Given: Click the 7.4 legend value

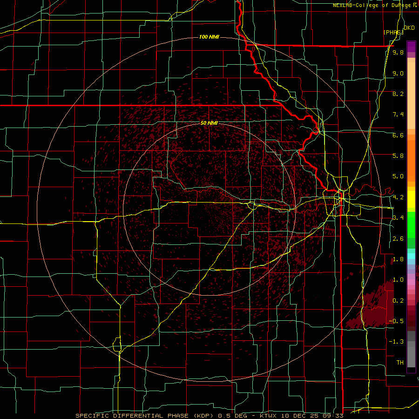Looking at the screenshot, I should pyautogui.click(x=398, y=115).
